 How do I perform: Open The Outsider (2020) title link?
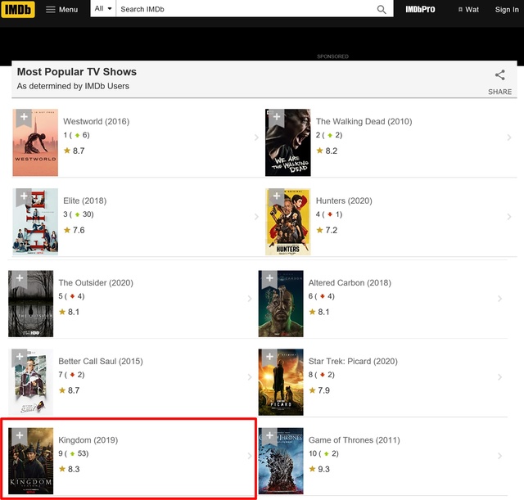(96, 282)
